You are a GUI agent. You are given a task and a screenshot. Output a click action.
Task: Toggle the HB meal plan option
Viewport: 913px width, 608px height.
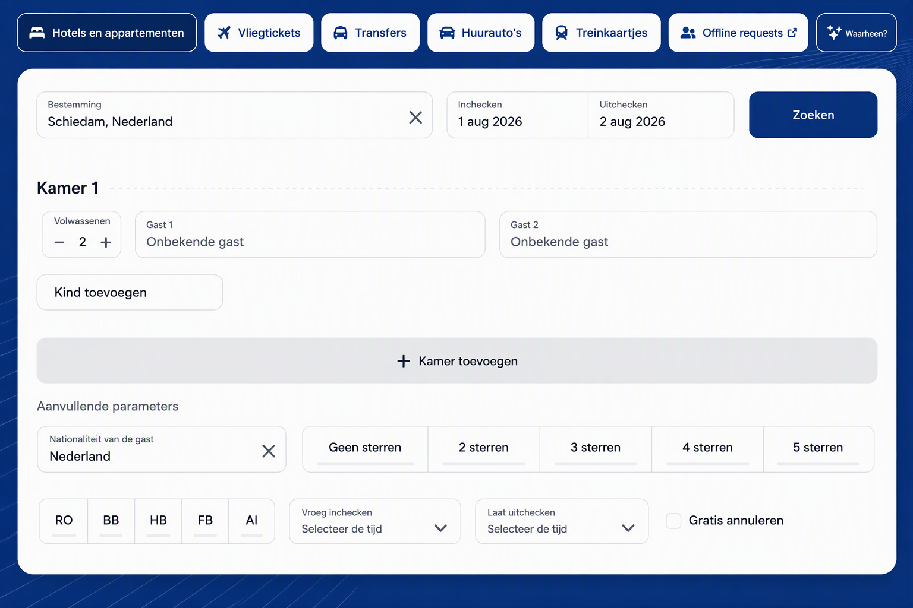tap(158, 521)
